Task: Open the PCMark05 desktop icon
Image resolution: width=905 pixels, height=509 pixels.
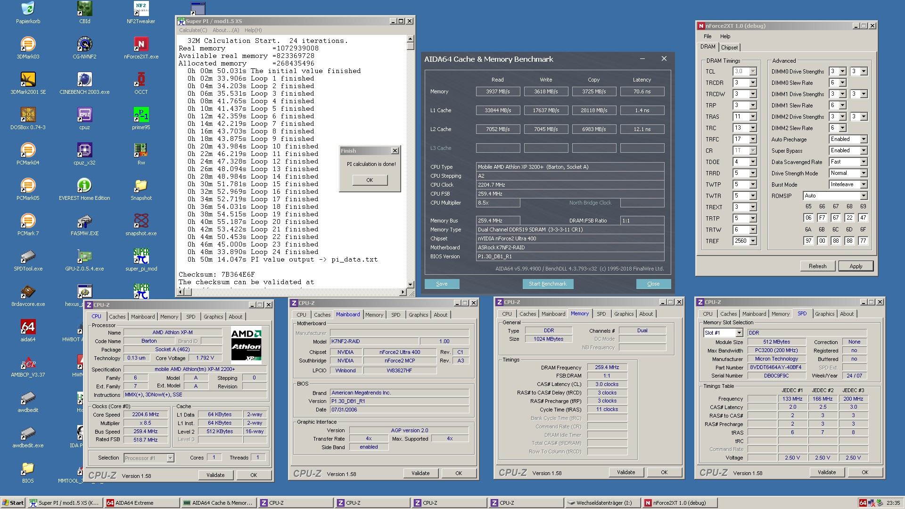Action: coord(28,189)
